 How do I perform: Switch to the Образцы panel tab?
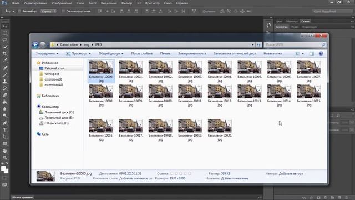[292, 21]
